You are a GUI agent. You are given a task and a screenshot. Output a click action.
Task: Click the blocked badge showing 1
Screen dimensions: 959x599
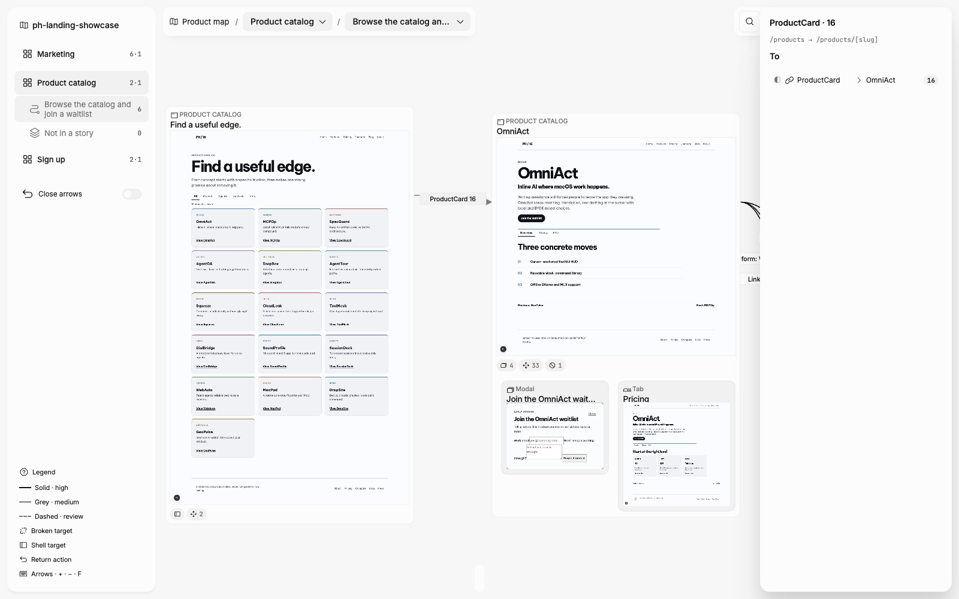tap(556, 365)
